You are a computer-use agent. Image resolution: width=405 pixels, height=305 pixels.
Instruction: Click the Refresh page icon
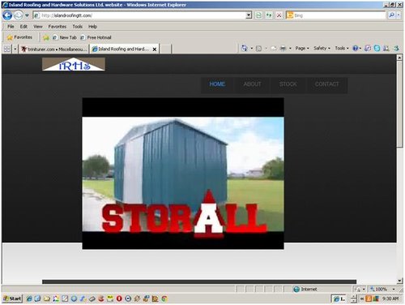pos(269,15)
